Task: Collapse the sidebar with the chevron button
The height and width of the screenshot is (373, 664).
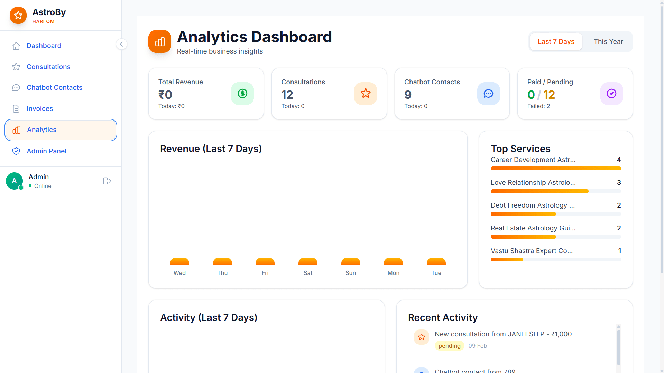Action: tap(121, 44)
